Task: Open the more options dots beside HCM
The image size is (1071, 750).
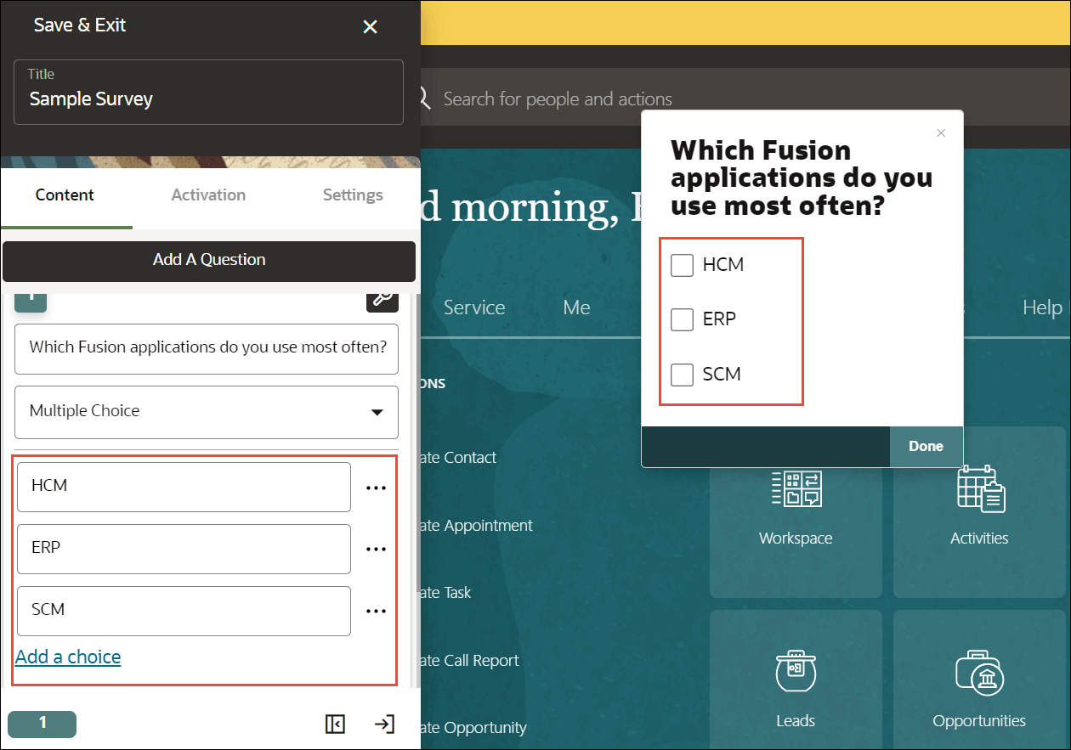Action: (376, 488)
